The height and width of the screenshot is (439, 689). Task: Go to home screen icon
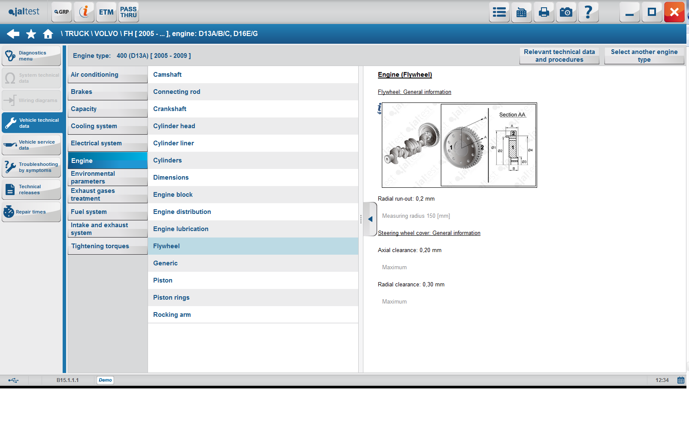coord(48,34)
